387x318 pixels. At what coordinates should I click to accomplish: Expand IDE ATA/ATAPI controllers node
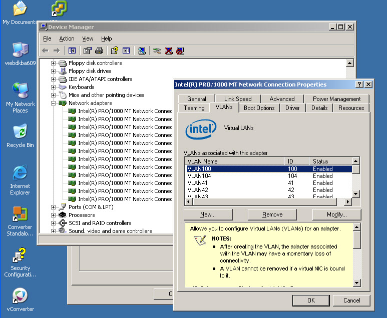(53, 79)
